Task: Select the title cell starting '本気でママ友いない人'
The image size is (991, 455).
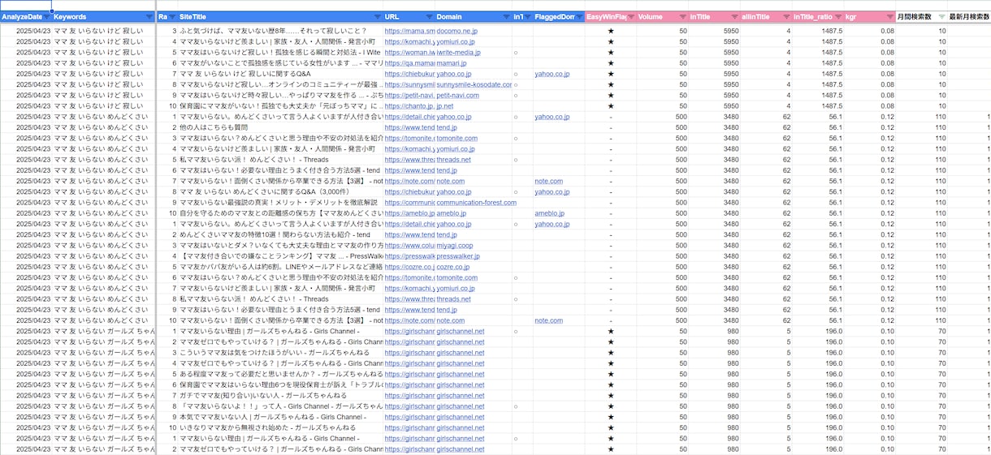Action: [x=280, y=417]
